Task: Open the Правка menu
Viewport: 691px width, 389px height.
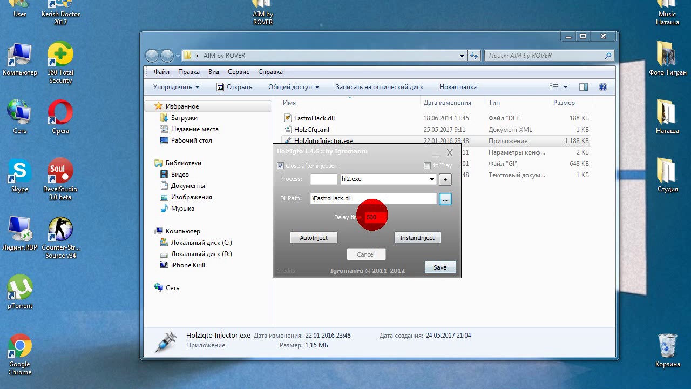Action: (x=189, y=72)
